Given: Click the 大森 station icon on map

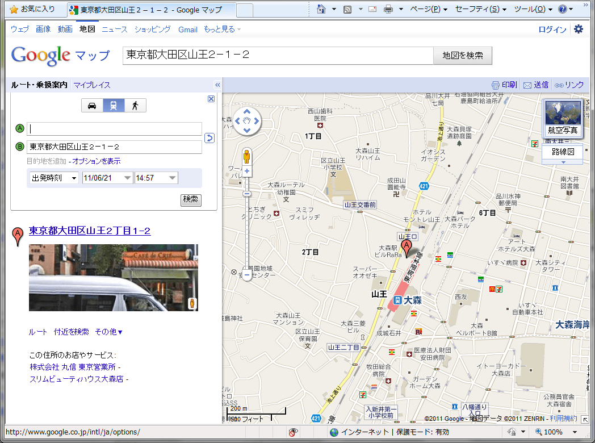Looking at the screenshot, I should [397, 300].
